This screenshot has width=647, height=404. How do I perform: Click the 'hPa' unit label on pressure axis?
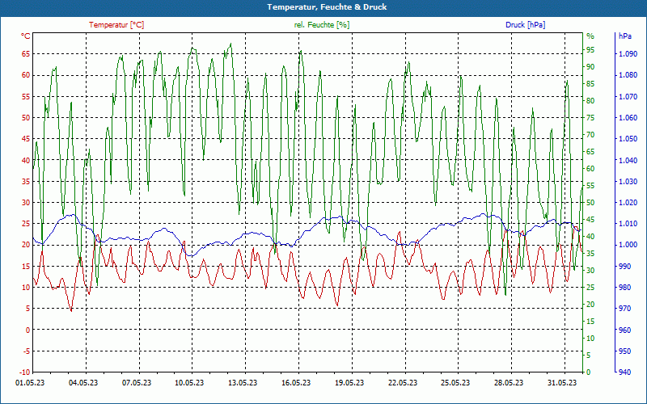pos(624,36)
